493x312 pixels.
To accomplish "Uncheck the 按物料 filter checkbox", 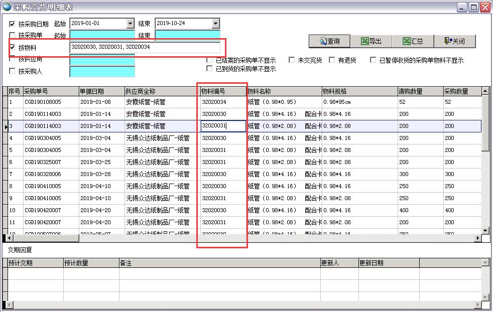I will (12, 47).
